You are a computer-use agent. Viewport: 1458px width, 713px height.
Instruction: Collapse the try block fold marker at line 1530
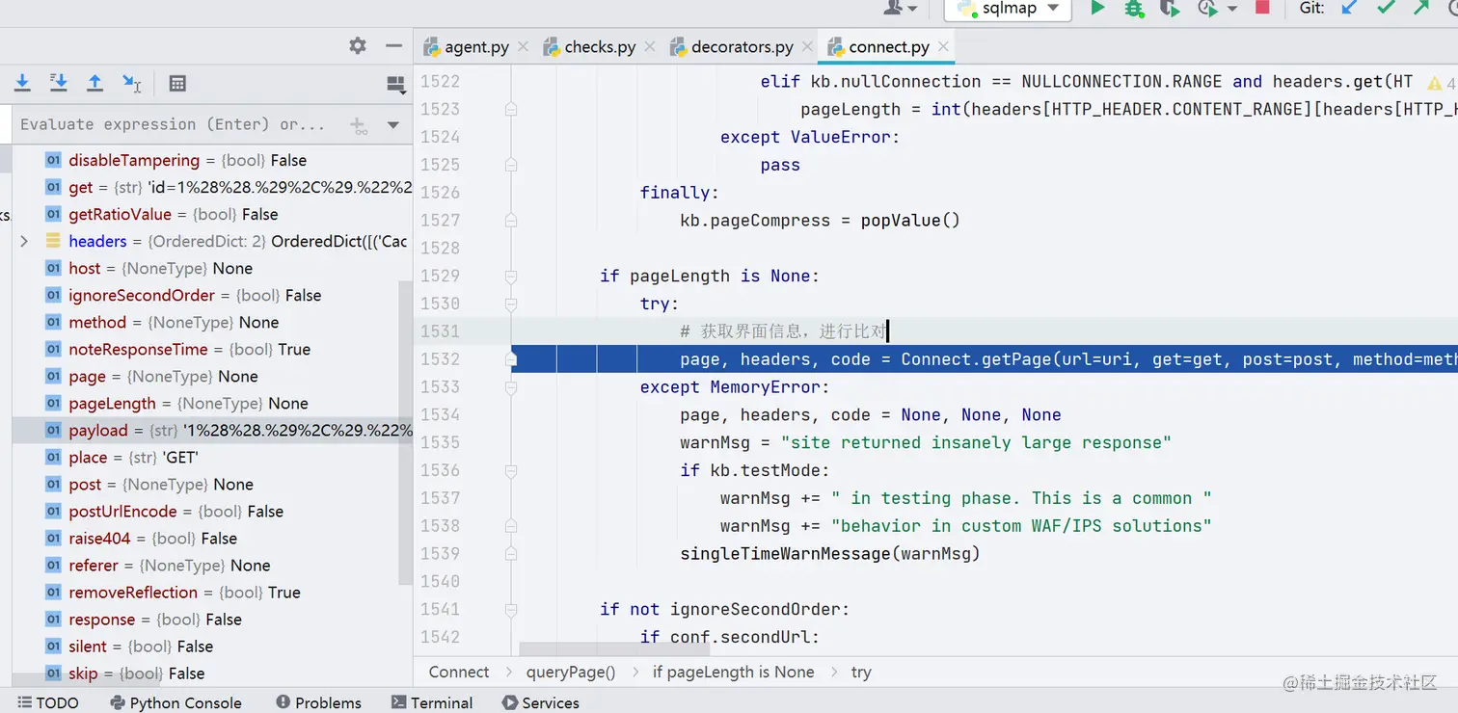click(x=511, y=304)
